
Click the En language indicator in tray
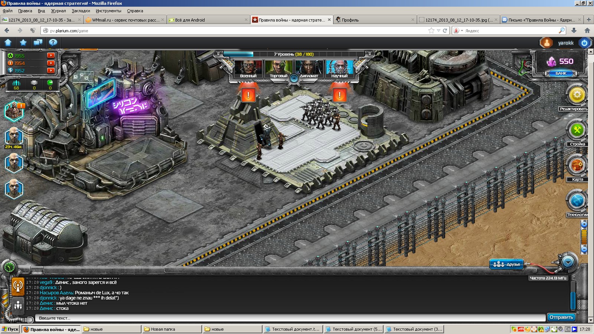(567, 329)
